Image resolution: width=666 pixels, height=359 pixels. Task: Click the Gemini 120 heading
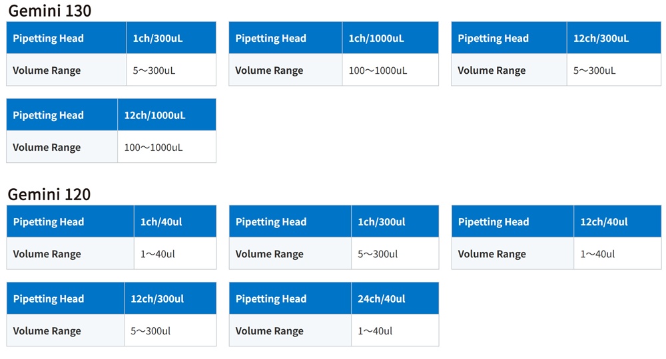[49, 194]
